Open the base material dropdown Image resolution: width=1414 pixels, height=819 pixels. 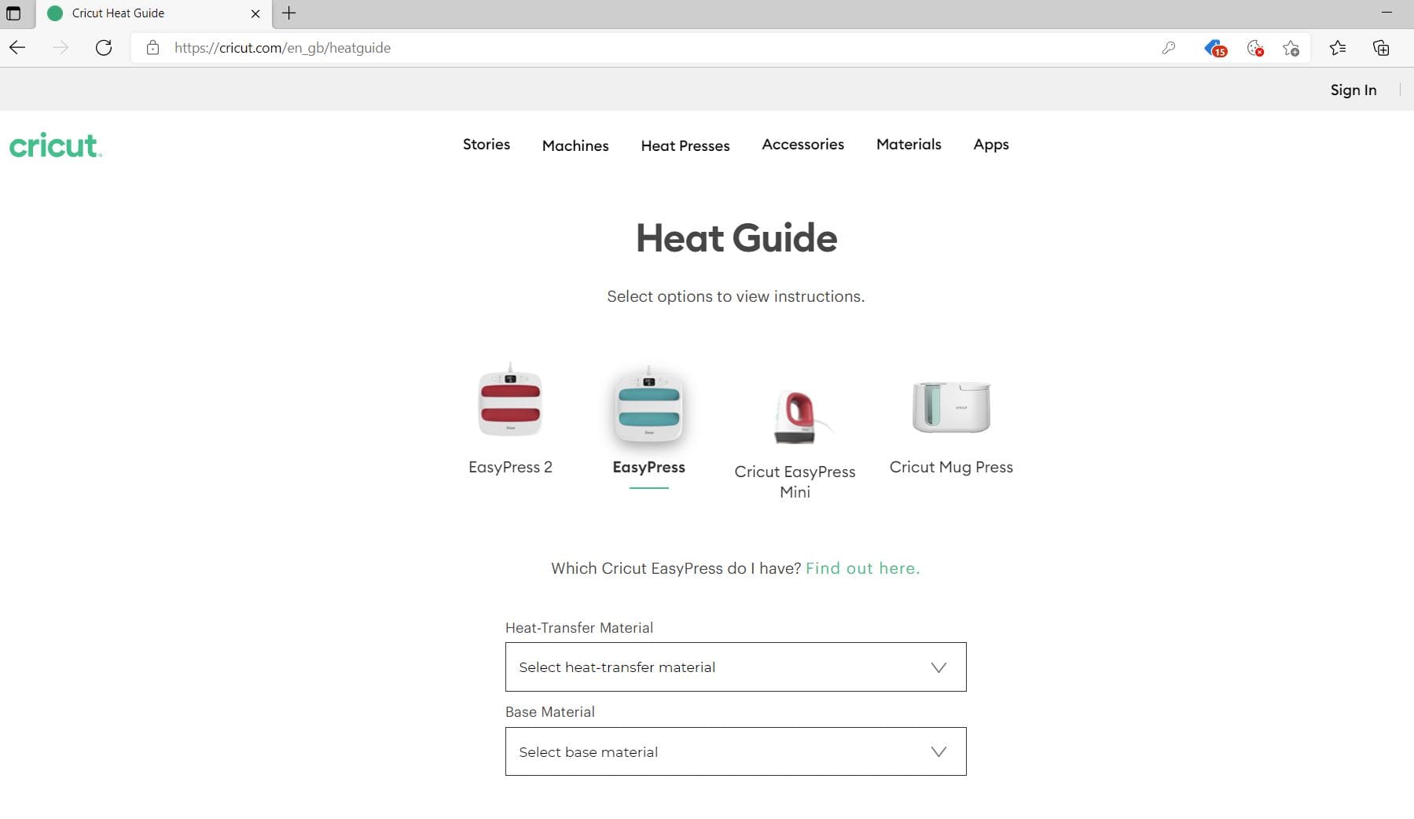coord(736,751)
